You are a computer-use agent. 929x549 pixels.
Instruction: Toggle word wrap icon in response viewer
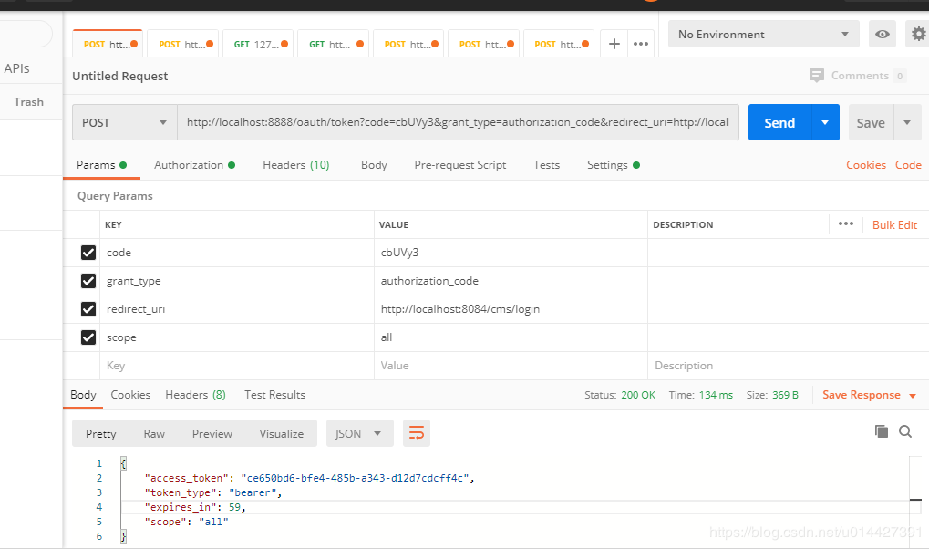point(417,433)
